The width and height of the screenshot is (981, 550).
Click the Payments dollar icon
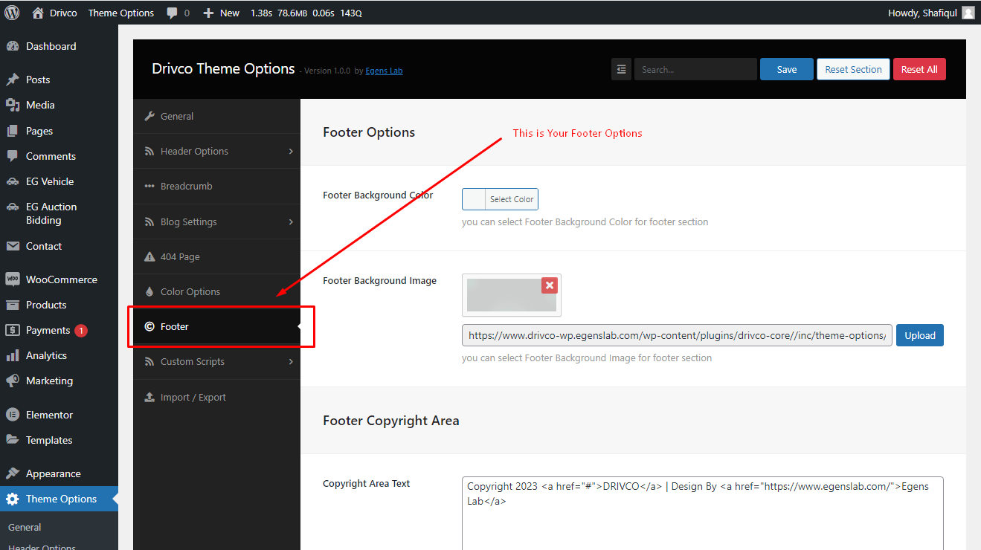[12, 330]
